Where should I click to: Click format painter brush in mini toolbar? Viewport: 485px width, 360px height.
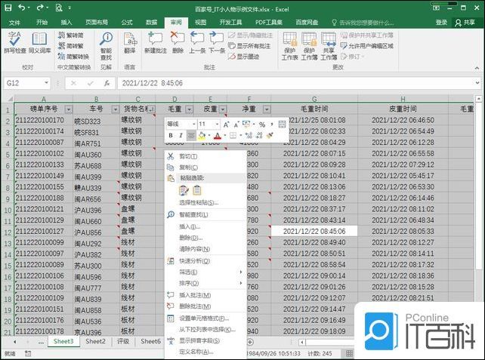pos(270,135)
